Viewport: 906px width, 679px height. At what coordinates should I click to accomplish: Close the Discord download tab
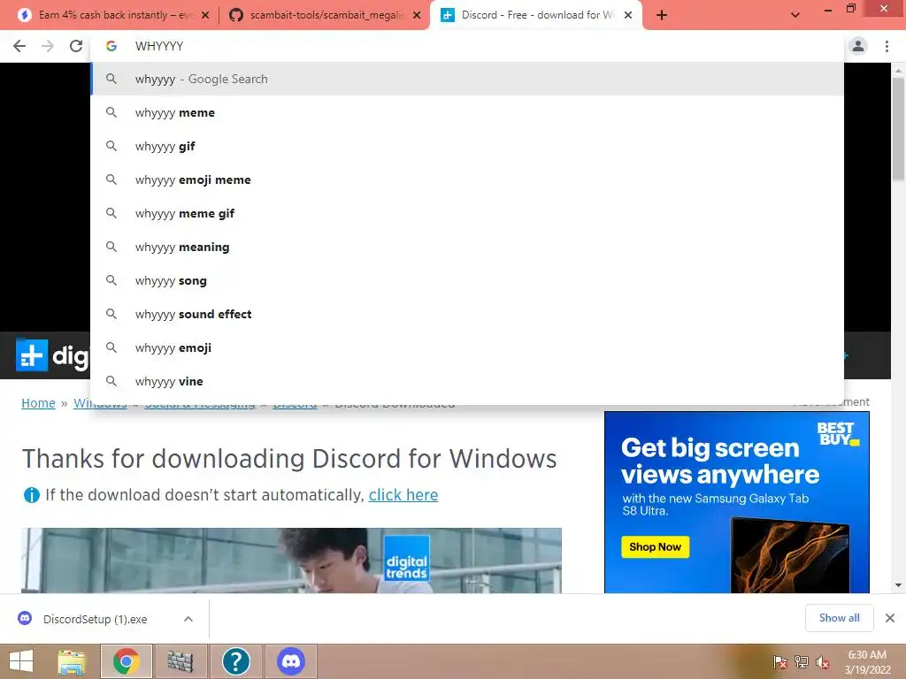(628, 16)
